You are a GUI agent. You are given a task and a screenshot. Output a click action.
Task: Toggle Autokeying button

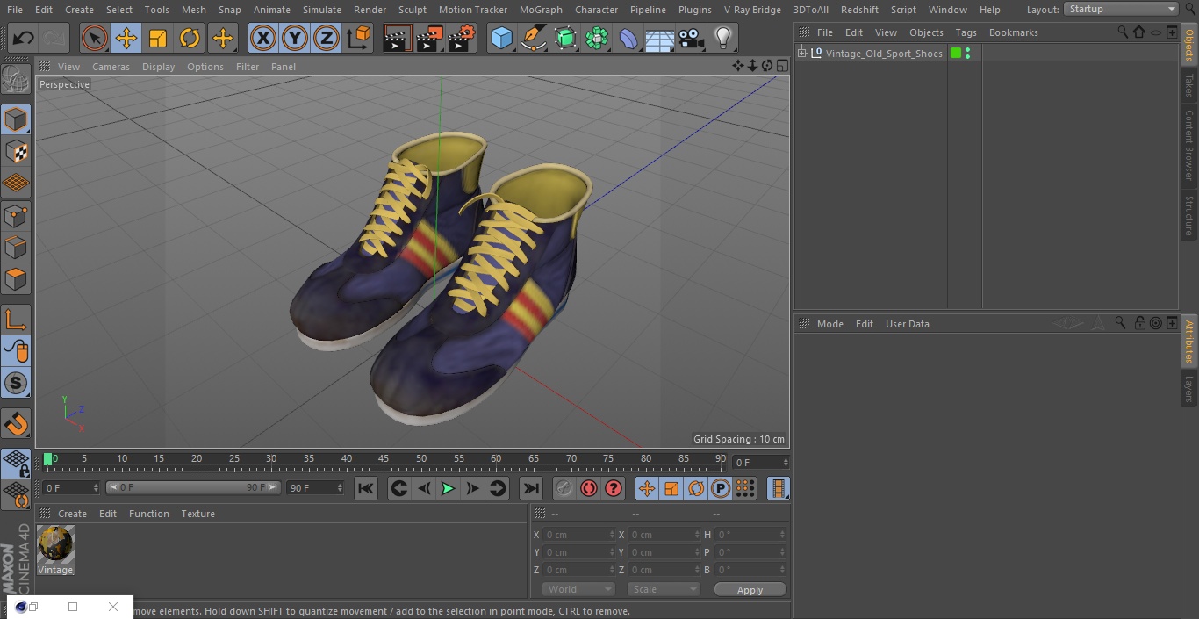[x=589, y=488]
